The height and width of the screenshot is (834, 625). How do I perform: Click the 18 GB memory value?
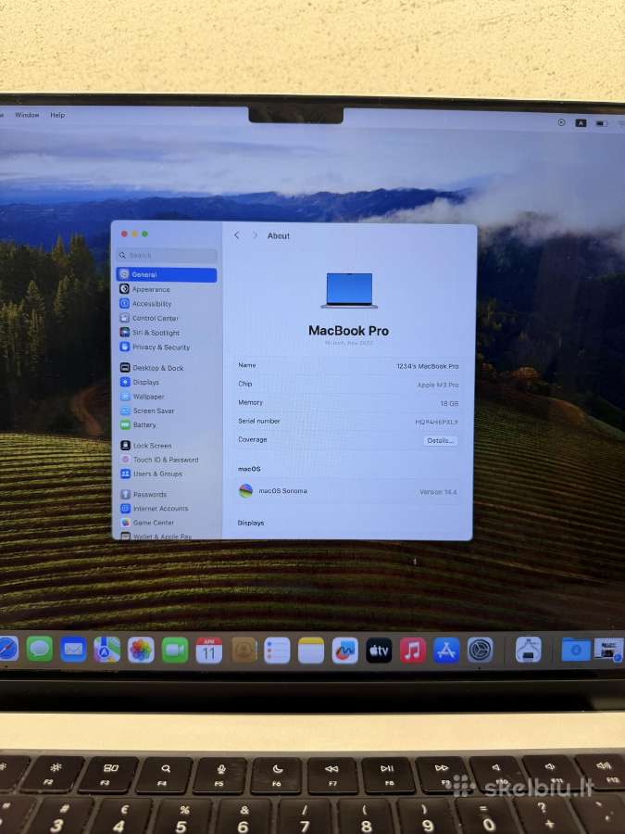(449, 404)
